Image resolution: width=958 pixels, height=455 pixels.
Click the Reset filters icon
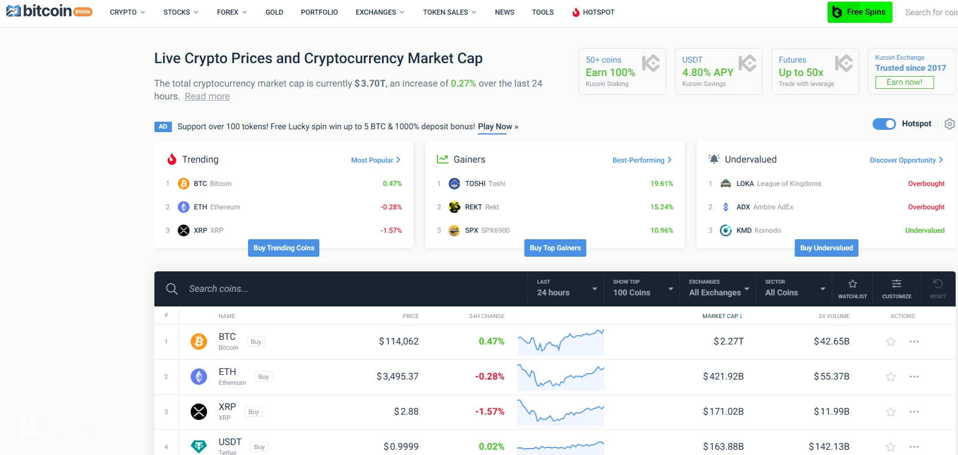(x=938, y=288)
